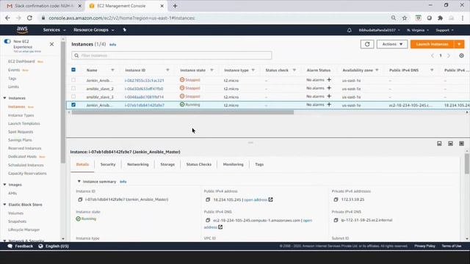
Task: Go to previous page of instances
Action: pyautogui.click(x=433, y=56)
